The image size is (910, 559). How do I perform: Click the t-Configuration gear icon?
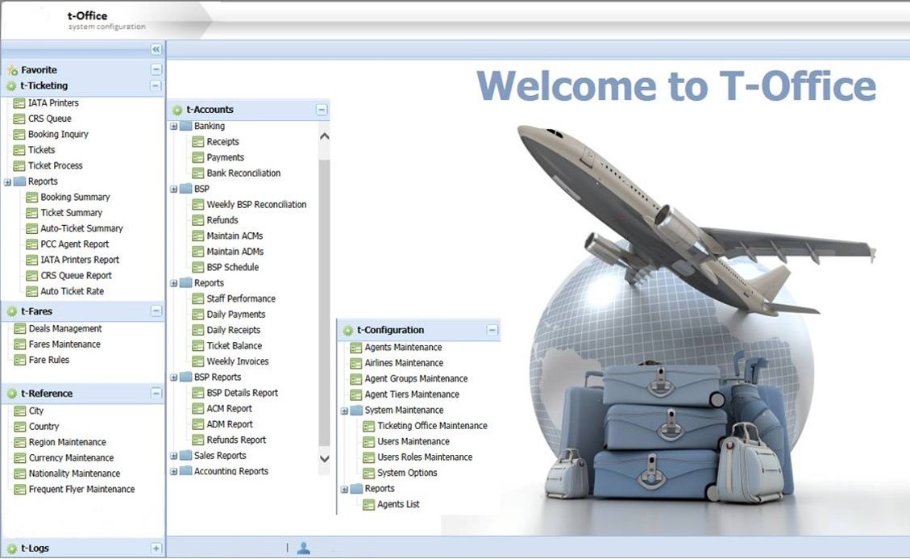coord(347,330)
